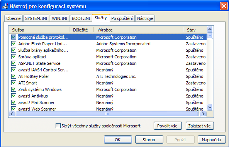Toggle the ASP.NET State Service checkbox
The image size is (229, 147).
coord(14,63)
